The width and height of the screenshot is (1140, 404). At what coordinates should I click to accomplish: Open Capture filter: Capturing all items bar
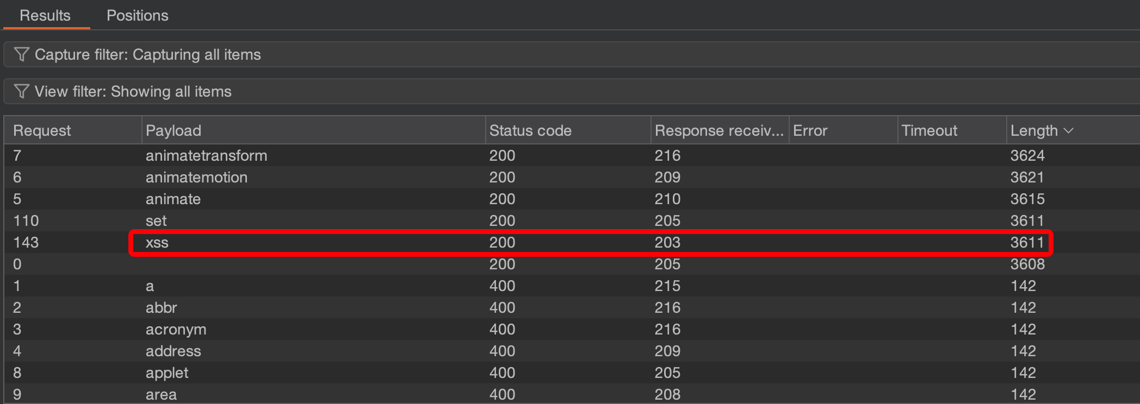coord(148,54)
